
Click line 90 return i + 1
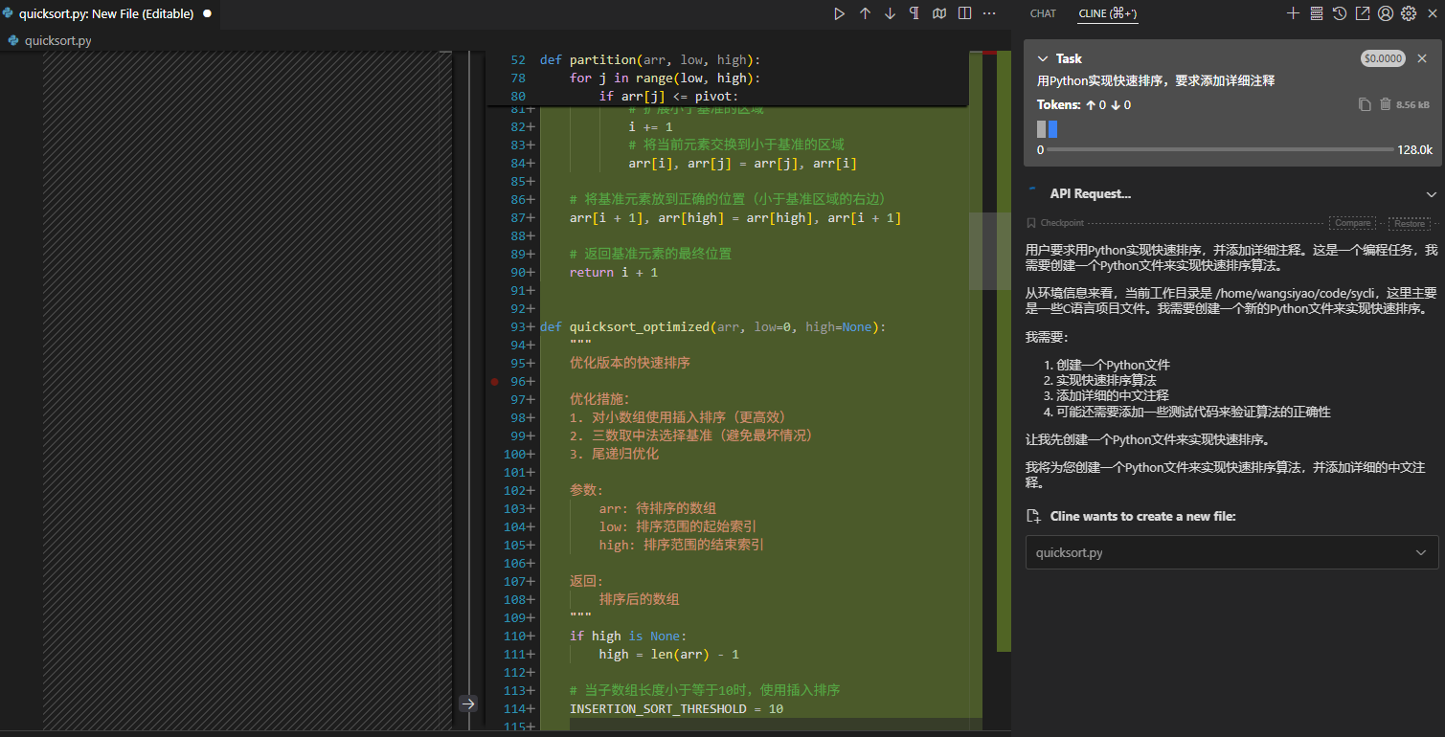613,272
